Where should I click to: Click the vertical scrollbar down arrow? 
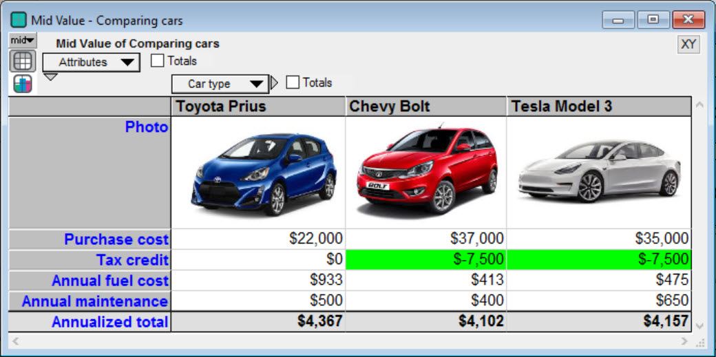point(699,325)
